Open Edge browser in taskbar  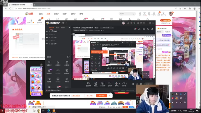pos(49,110)
